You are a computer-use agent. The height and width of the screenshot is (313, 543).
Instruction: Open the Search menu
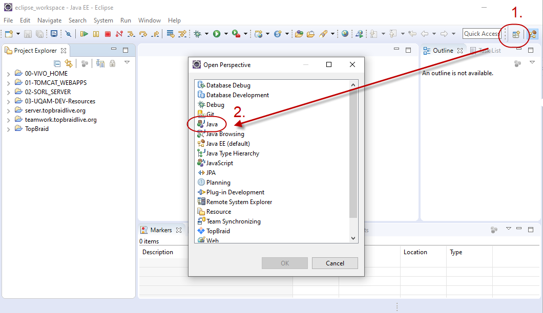click(77, 20)
